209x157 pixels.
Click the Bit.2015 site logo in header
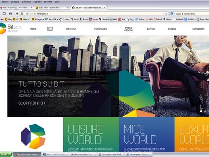tap(10, 28)
